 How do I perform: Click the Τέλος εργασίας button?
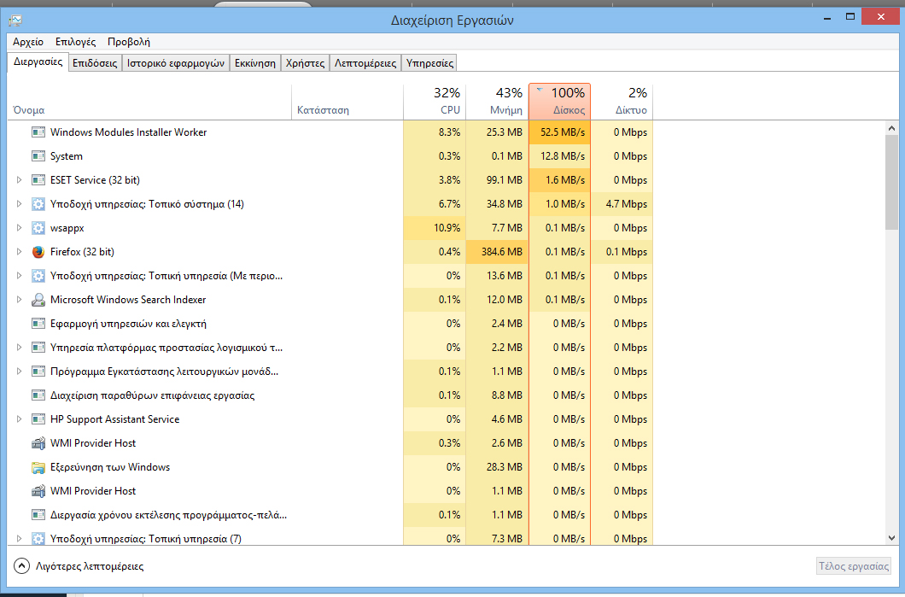[855, 566]
